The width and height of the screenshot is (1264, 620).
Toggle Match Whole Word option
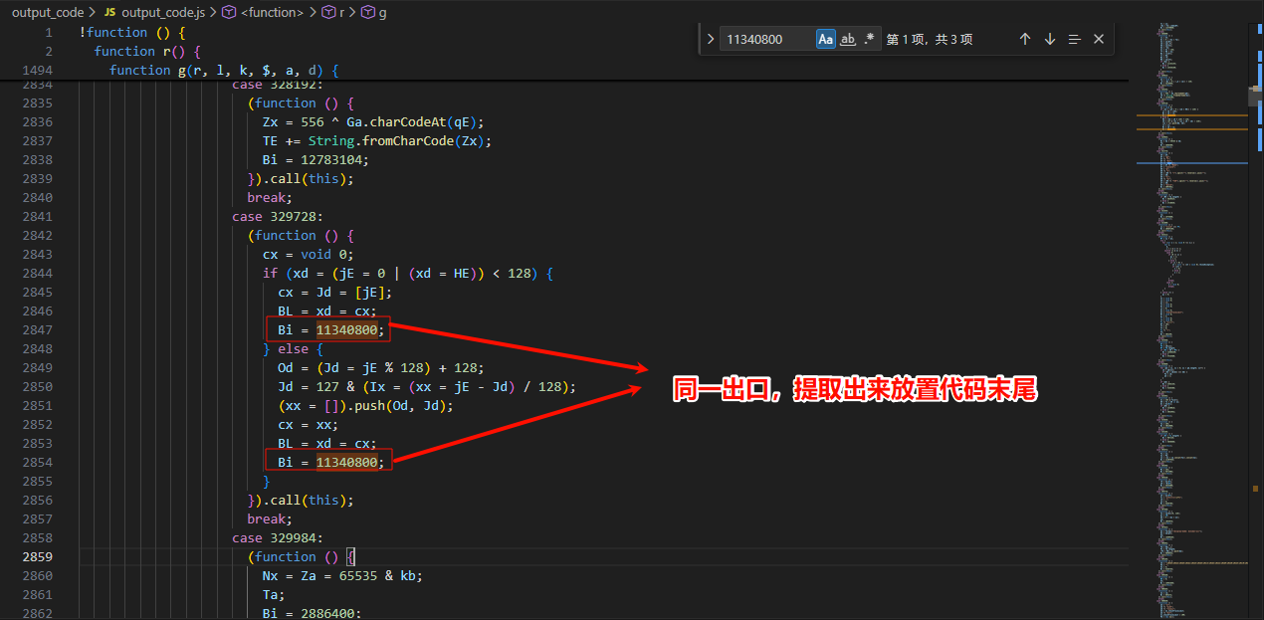click(x=848, y=39)
